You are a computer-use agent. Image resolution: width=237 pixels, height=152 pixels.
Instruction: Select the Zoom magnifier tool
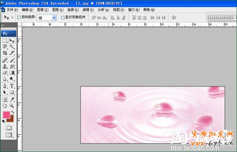[12, 106]
